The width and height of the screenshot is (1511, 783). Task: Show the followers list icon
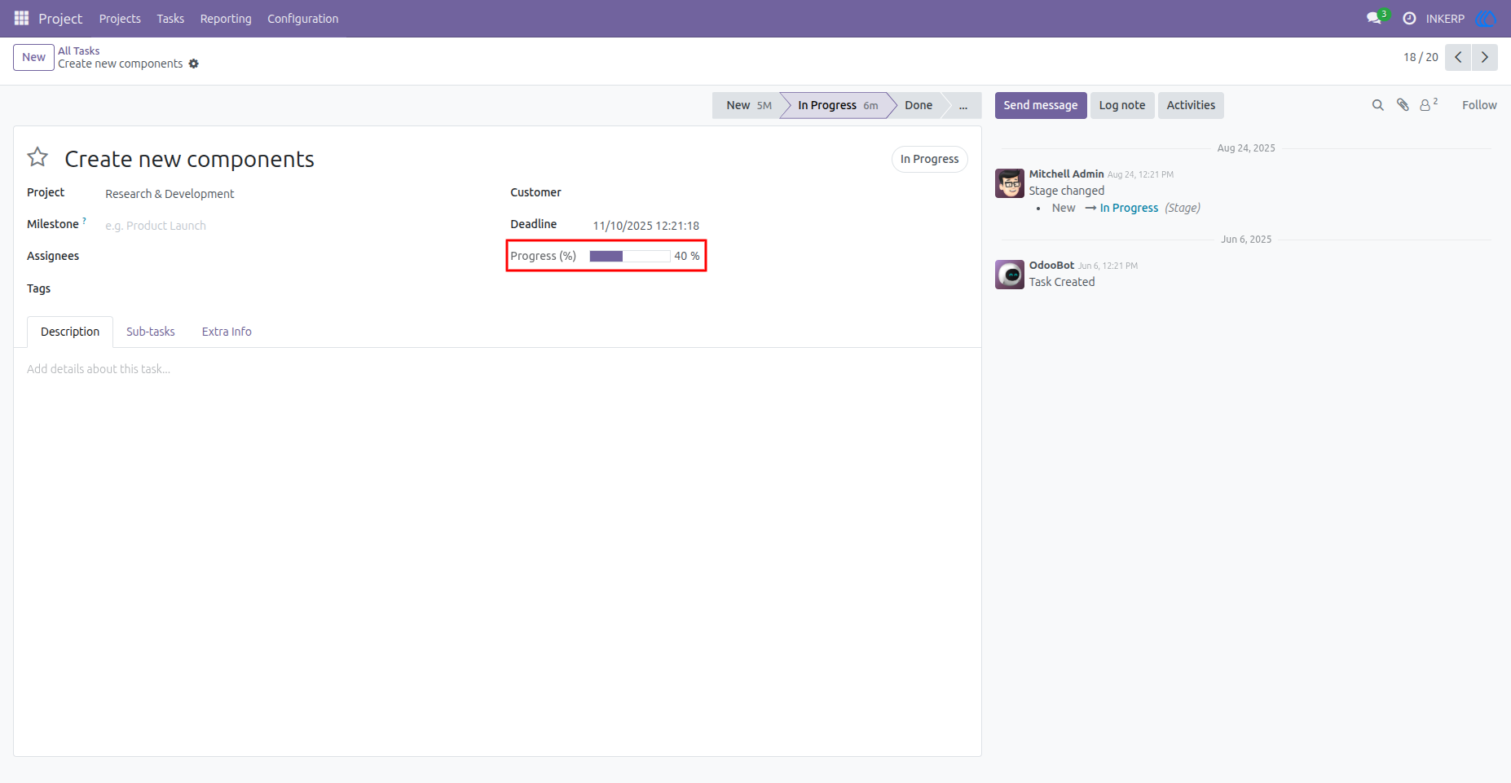(1428, 104)
